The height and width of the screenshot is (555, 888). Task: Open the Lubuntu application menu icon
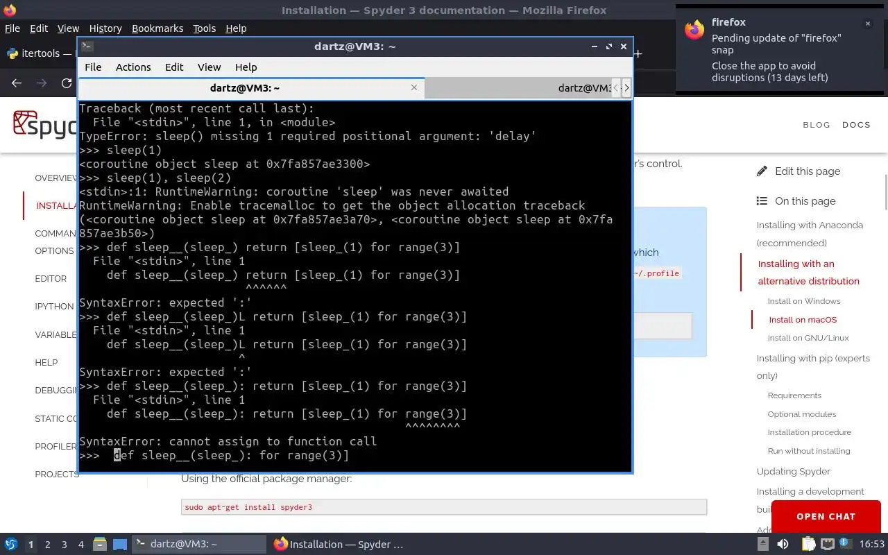11,545
